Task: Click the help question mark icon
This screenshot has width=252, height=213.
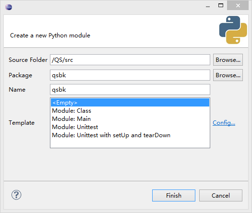Action: (x=16, y=195)
